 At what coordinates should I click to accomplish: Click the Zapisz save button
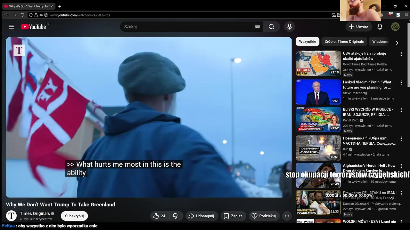(x=233, y=216)
